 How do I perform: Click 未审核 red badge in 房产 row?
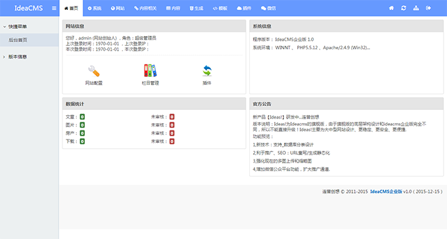pyautogui.click(x=172, y=133)
